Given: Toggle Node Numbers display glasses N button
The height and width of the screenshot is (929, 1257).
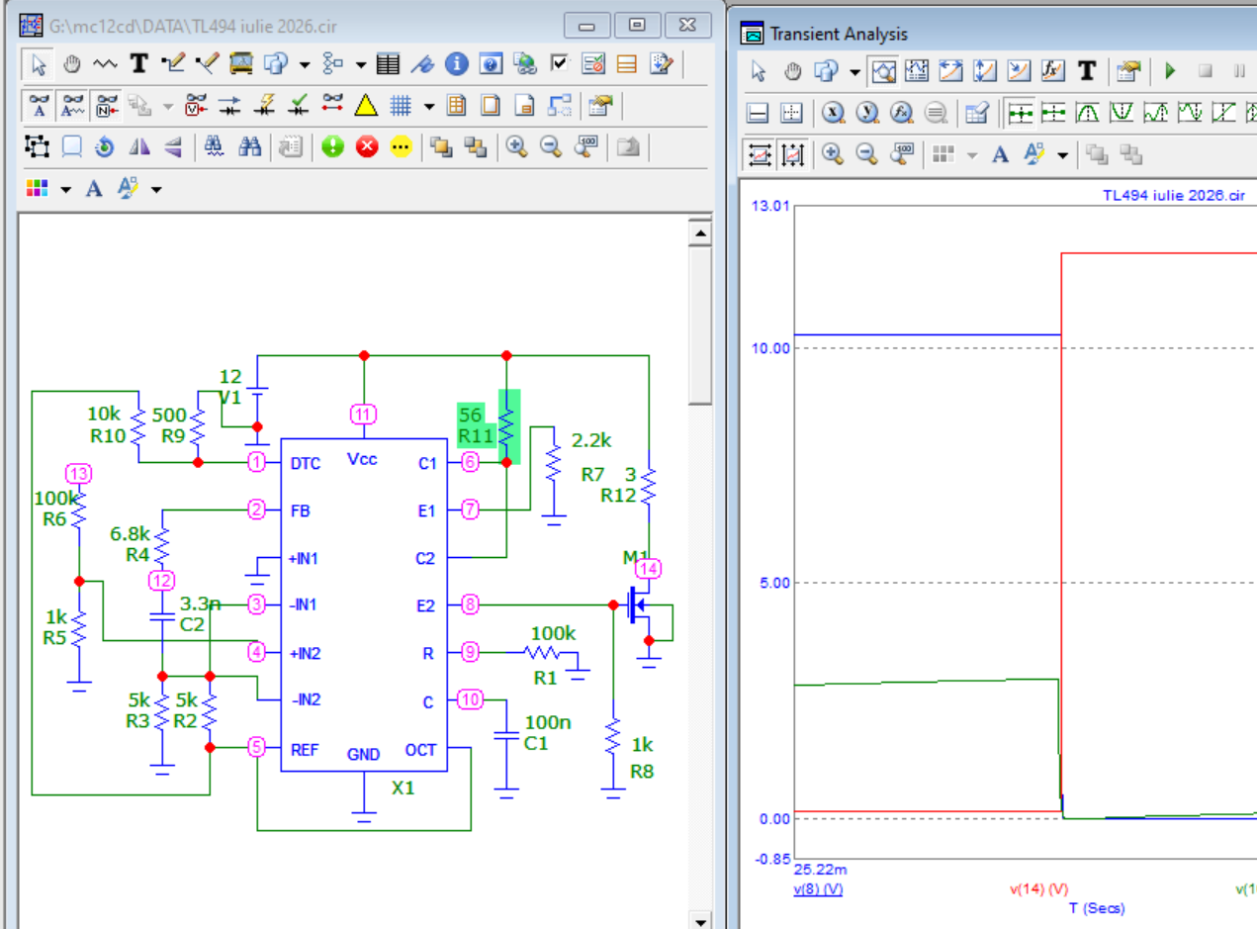Looking at the screenshot, I should point(107,106).
